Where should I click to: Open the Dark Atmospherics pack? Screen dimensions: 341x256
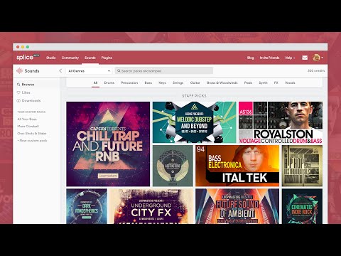point(87,206)
